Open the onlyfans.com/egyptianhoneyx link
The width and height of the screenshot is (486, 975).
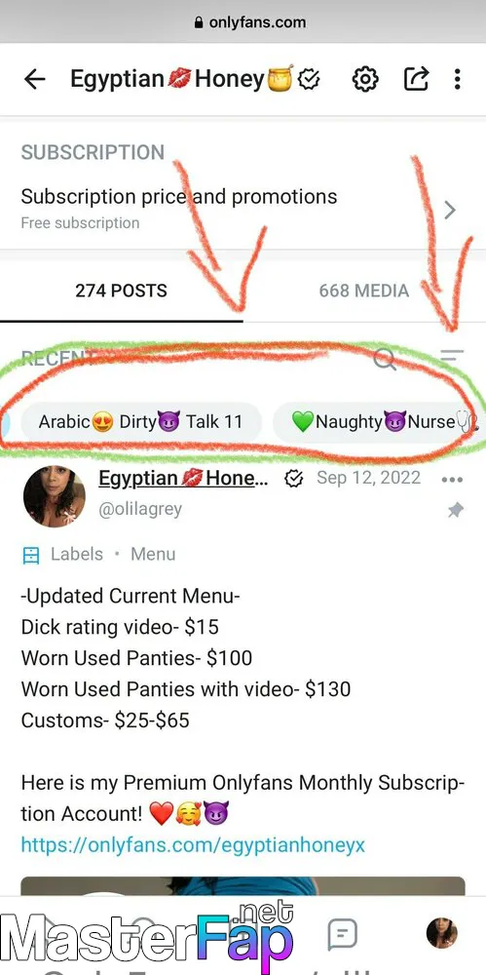click(x=193, y=844)
